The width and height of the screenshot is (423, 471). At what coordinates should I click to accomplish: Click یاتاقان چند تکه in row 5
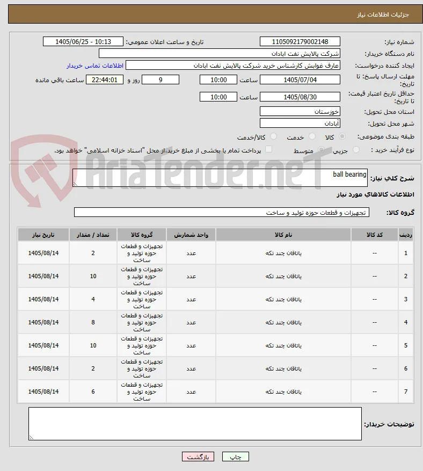[x=283, y=346]
